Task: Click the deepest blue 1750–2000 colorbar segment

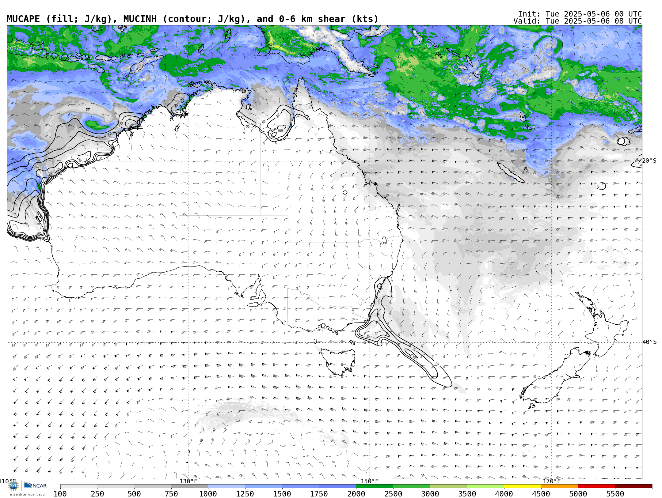Action: point(338,486)
